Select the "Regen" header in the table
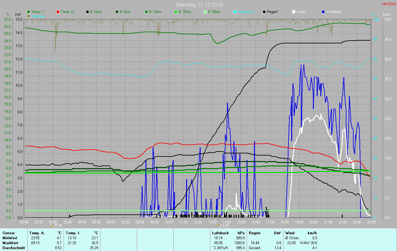397x251 pixels. (255, 233)
